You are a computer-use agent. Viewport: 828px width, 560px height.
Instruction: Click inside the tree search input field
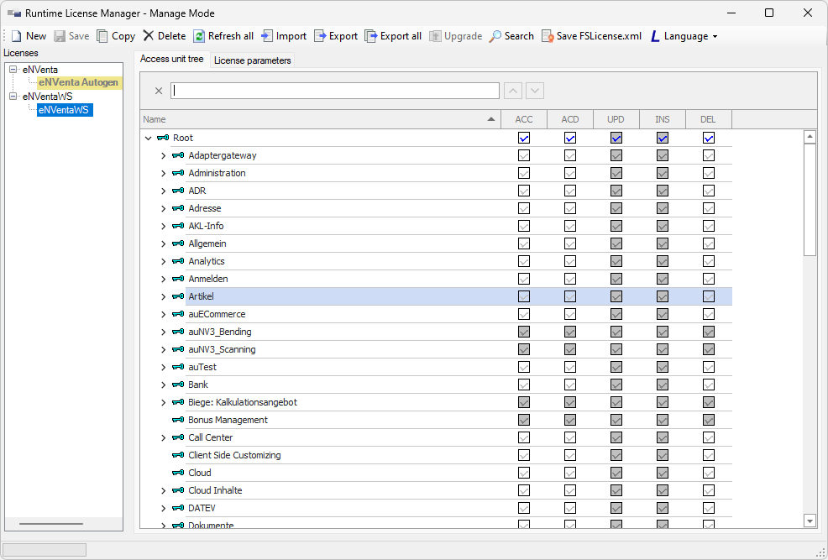[335, 91]
